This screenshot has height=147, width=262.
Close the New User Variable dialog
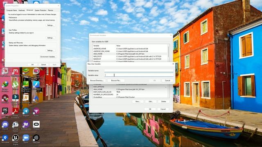173,64
